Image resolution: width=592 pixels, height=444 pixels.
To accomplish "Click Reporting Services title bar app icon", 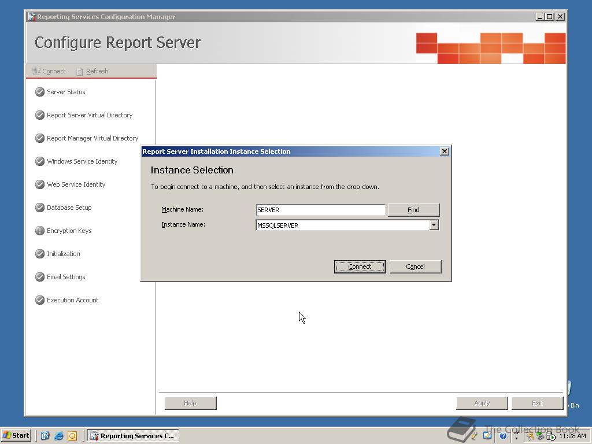I will (32, 17).
